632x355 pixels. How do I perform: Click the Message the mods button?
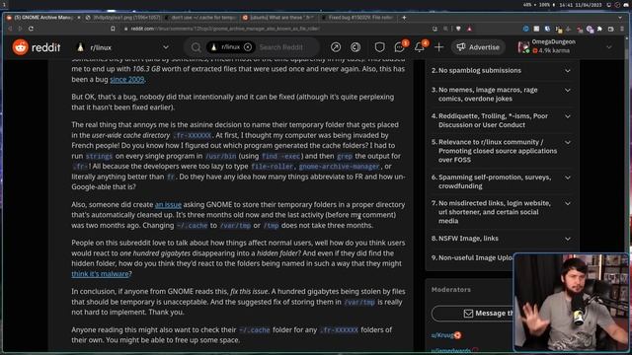point(472,314)
